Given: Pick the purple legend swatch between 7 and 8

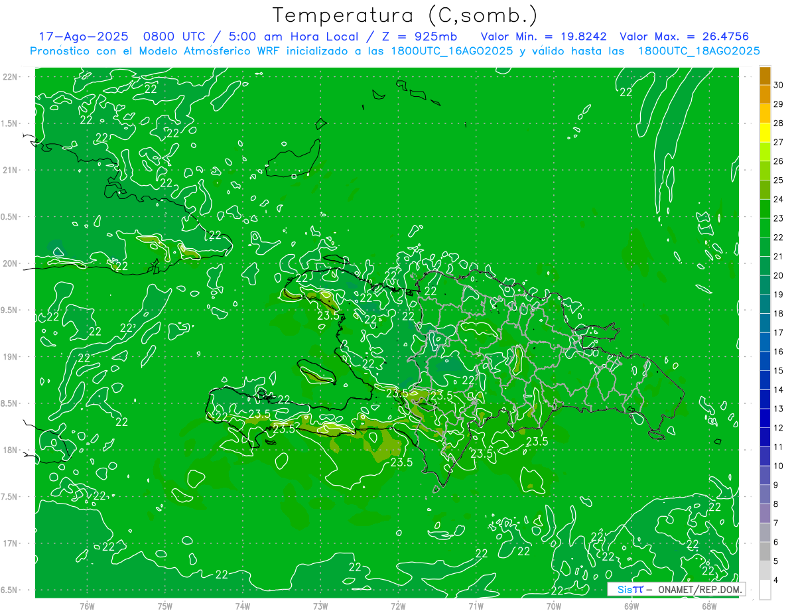Looking at the screenshot, I should (765, 513).
